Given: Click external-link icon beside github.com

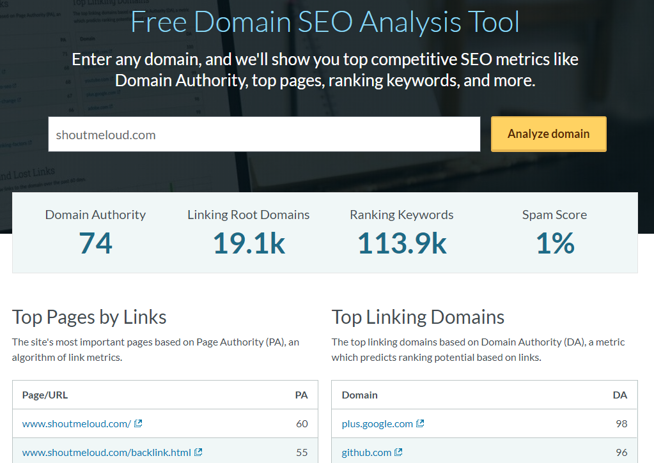Looking at the screenshot, I should tap(398, 452).
